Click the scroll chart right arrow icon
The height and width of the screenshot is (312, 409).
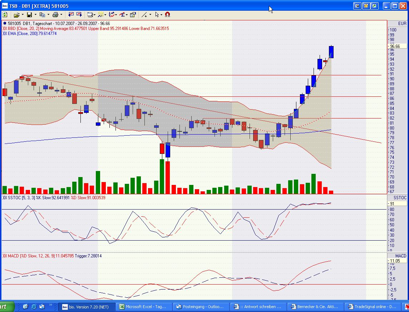[79, 15]
